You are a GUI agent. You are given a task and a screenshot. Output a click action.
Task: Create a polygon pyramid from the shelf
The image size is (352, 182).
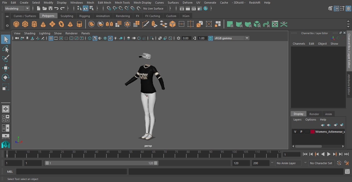pos(70,24)
